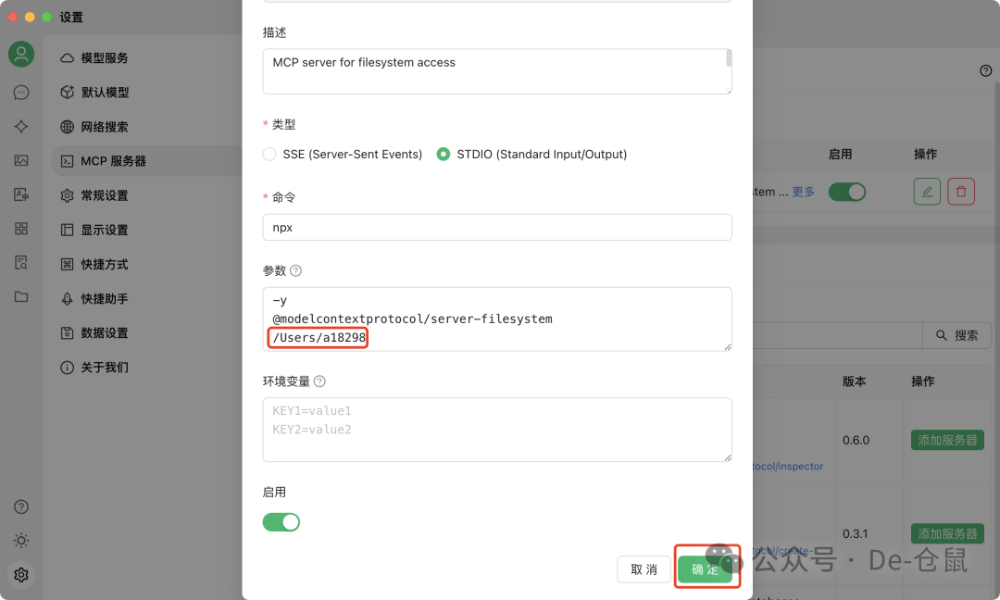Click the help icon next to 环境变量
The image size is (1000, 600).
click(x=319, y=381)
